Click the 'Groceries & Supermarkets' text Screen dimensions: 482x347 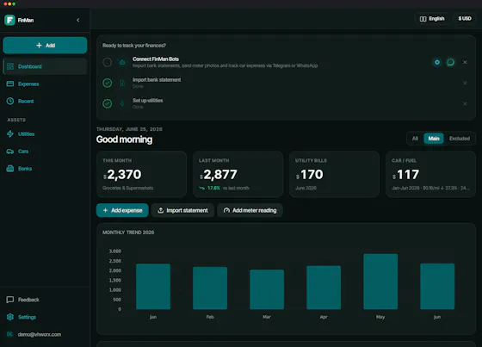coord(128,188)
